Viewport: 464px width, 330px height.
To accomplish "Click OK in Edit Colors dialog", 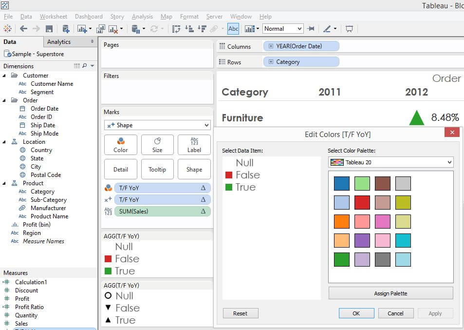I will (356, 313).
